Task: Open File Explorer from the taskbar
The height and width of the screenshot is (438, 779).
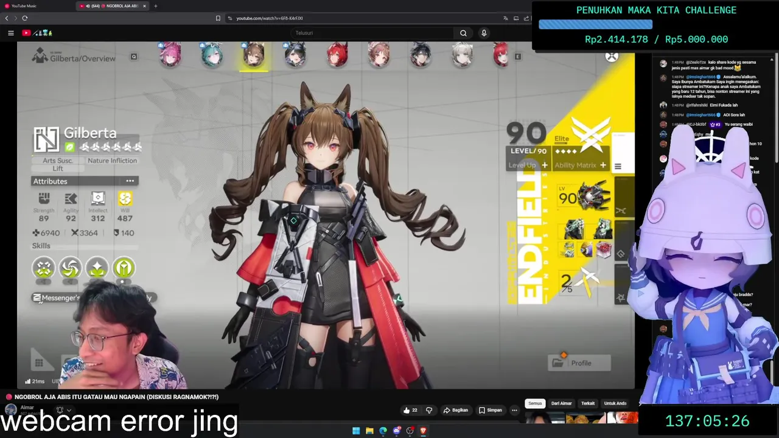Action: point(369,431)
